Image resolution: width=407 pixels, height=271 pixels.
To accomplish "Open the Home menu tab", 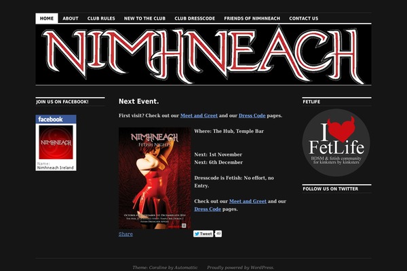I will 47,18.
